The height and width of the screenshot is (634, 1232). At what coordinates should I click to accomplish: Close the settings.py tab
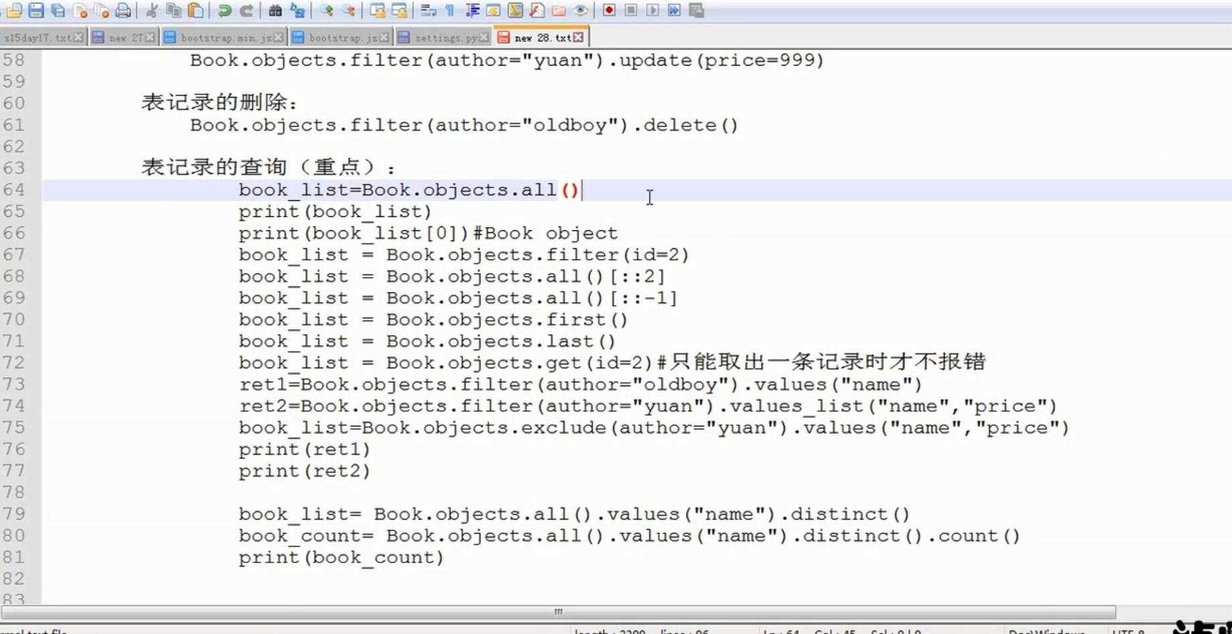point(485,37)
